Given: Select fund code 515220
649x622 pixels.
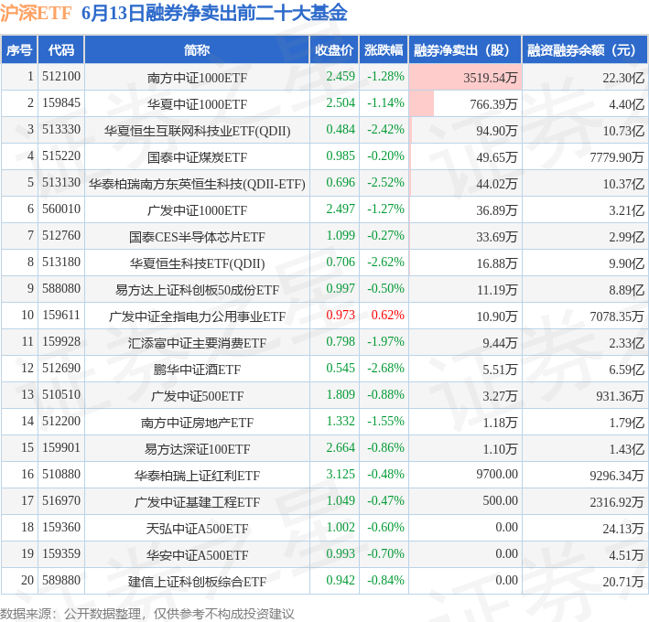Looking at the screenshot, I should (x=61, y=155).
